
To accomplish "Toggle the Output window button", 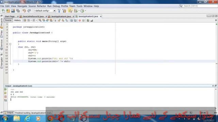I will [x=9, y=113].
